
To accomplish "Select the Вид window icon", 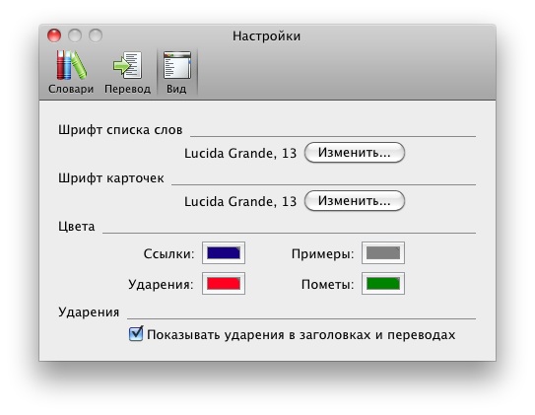I will (177, 65).
